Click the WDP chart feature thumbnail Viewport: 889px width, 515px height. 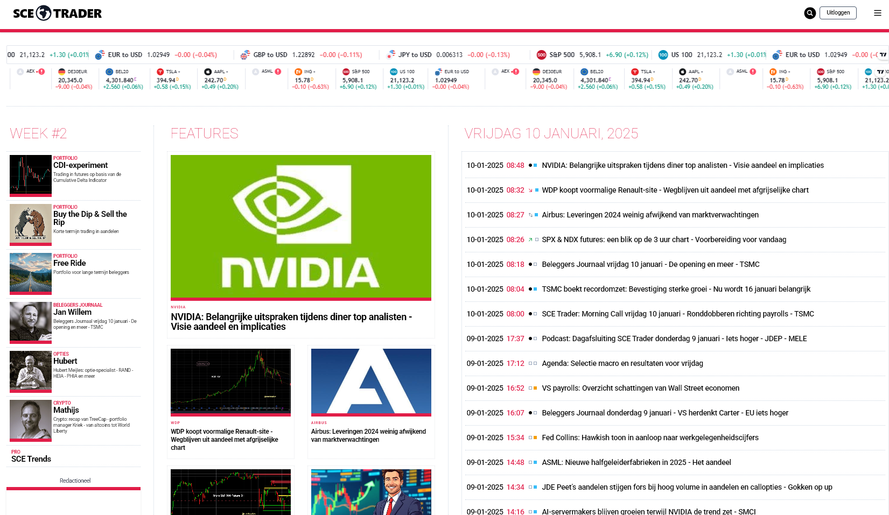[230, 383]
